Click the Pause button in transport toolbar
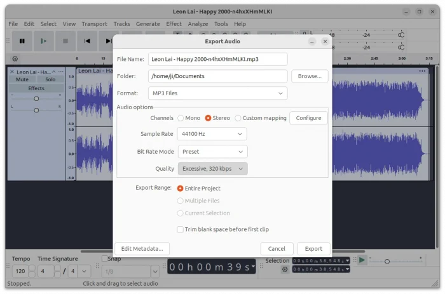 coord(22,41)
